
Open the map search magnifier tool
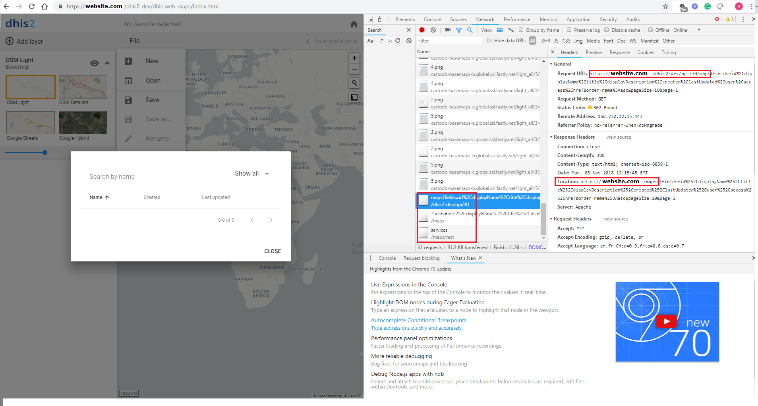pyautogui.click(x=354, y=83)
